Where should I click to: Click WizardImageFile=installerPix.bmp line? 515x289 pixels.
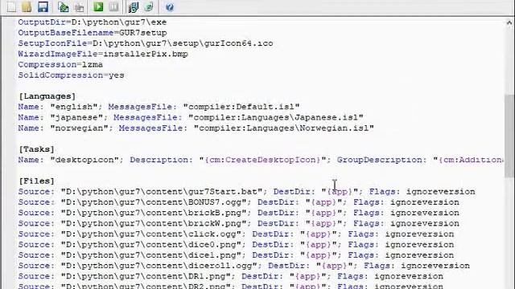(x=103, y=54)
